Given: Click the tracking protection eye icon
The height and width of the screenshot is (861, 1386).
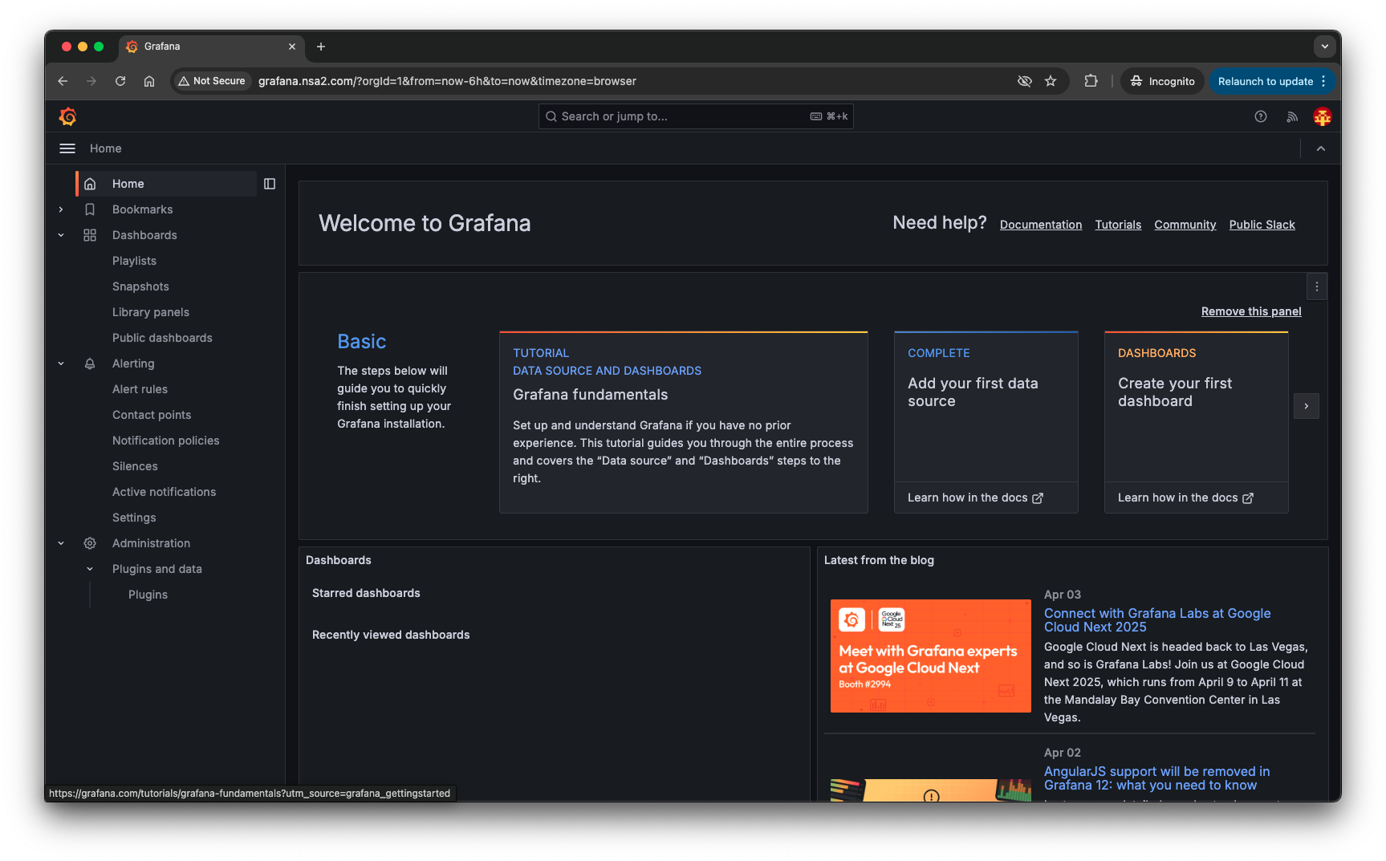Looking at the screenshot, I should [x=1025, y=81].
